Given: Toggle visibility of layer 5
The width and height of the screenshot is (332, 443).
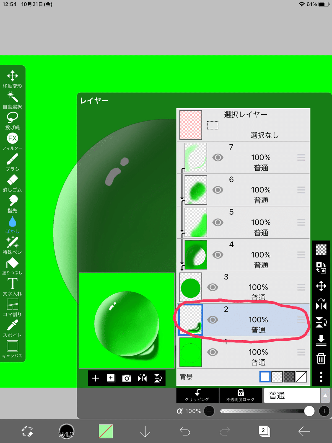Looking at the screenshot, I should [218, 222].
